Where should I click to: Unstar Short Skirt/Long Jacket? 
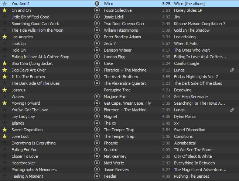coord(5,63)
